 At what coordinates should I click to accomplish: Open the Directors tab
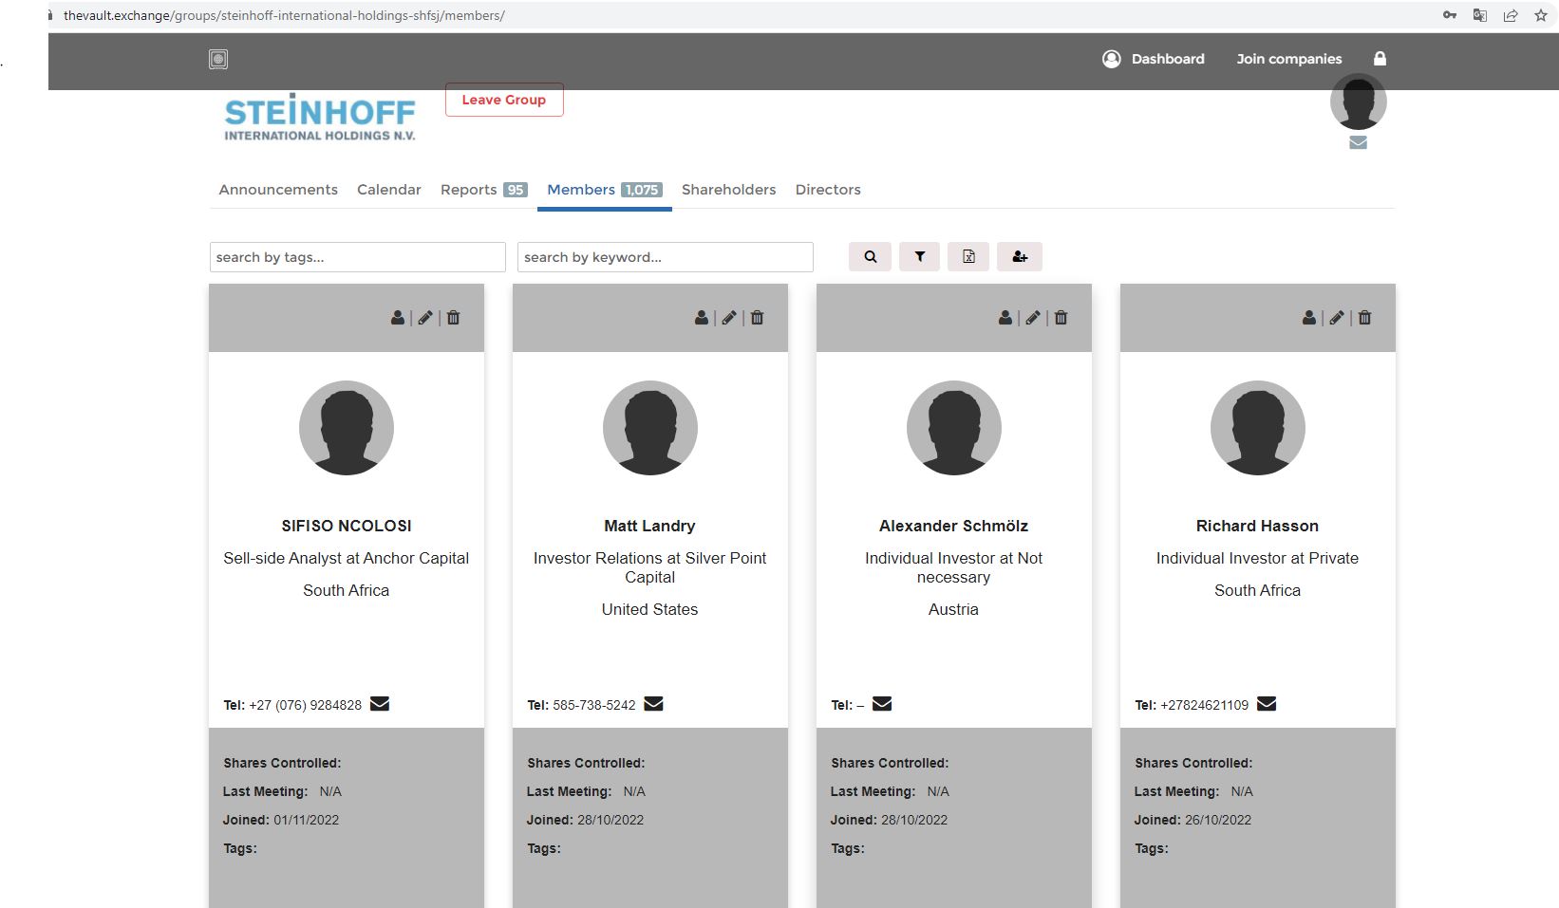tap(827, 190)
